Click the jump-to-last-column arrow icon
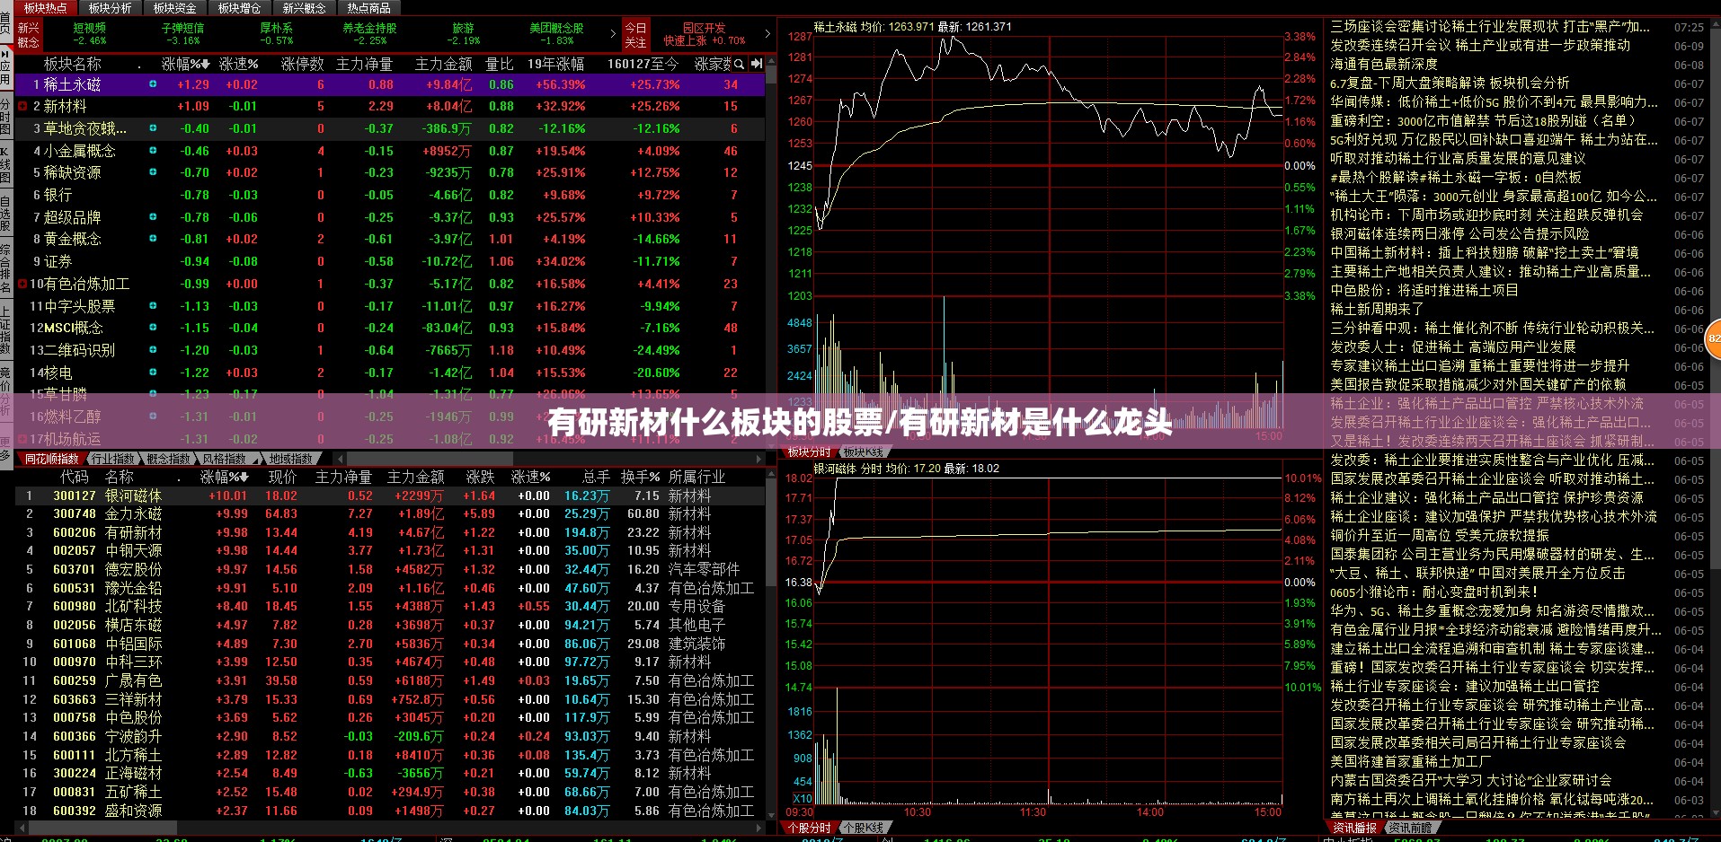Viewport: 1721px width, 842px height. 757,64
